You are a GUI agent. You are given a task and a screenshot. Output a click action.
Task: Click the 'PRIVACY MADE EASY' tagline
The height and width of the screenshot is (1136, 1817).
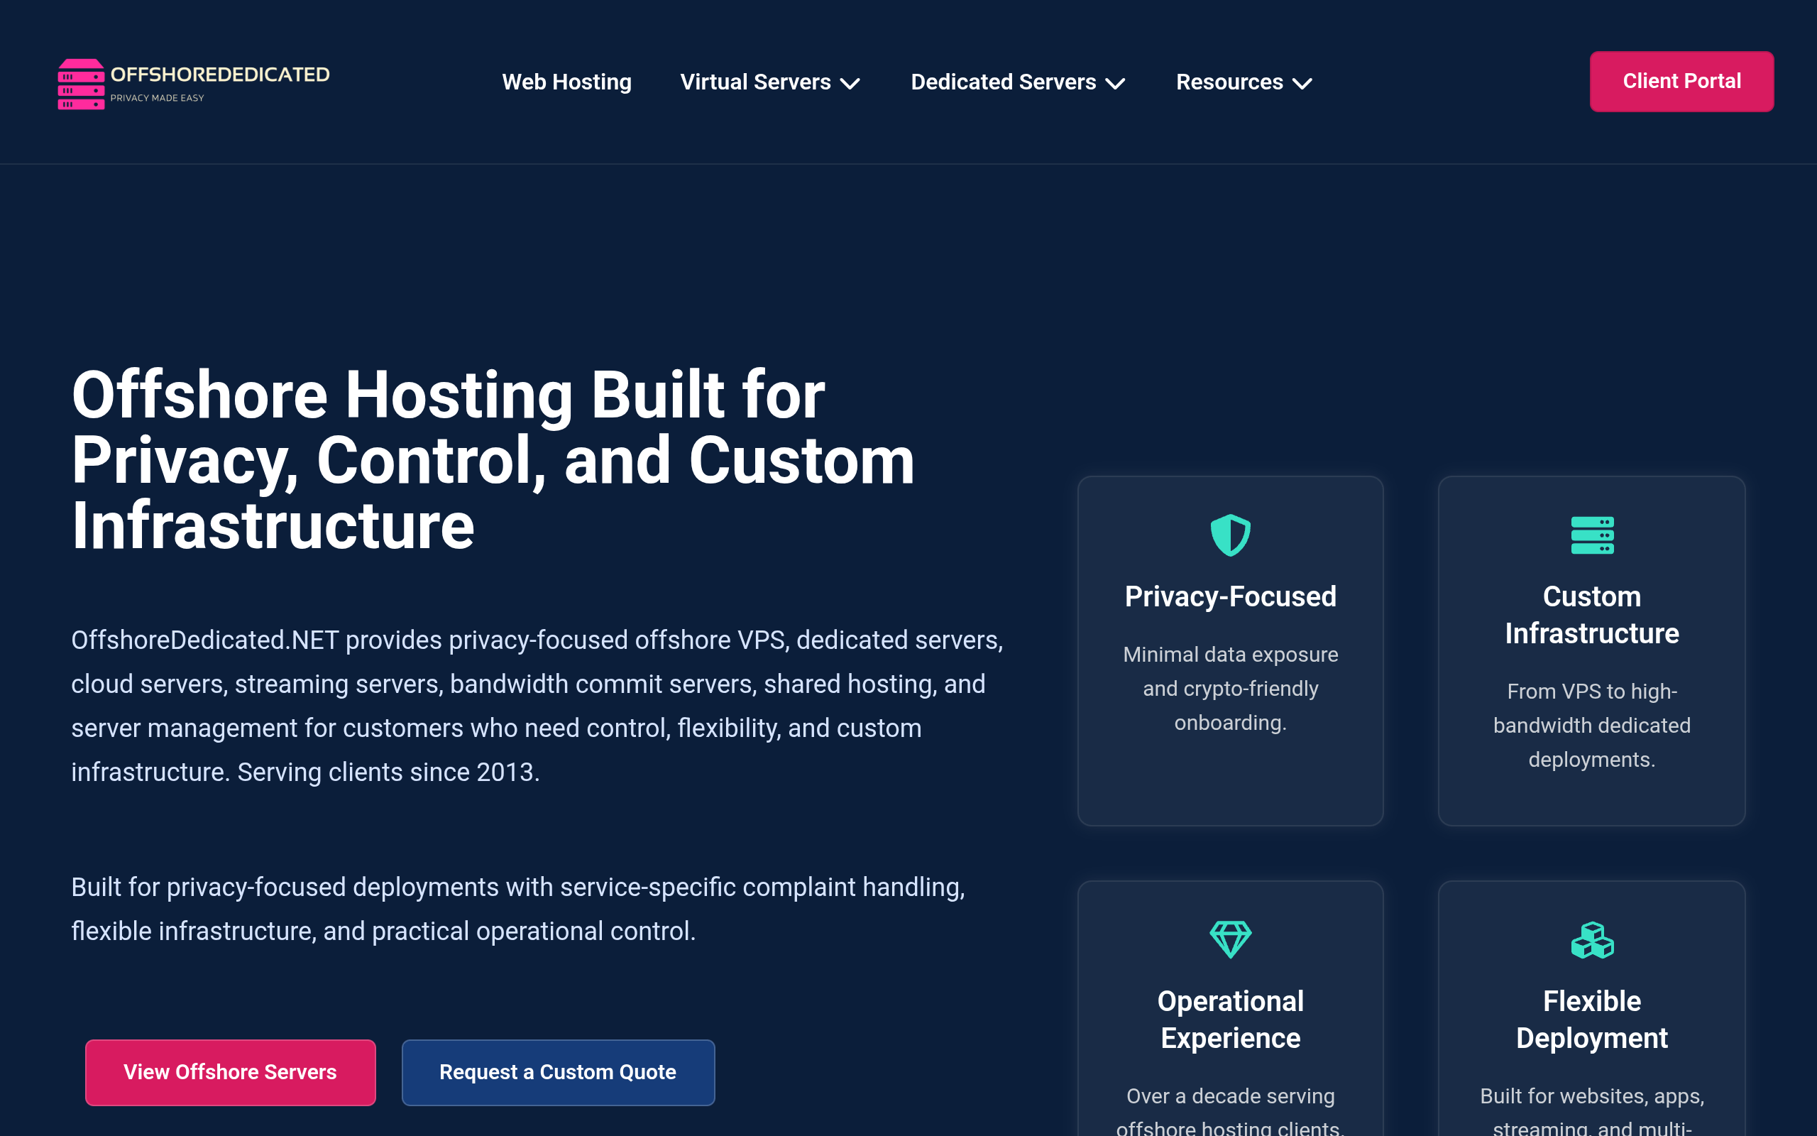point(157,98)
